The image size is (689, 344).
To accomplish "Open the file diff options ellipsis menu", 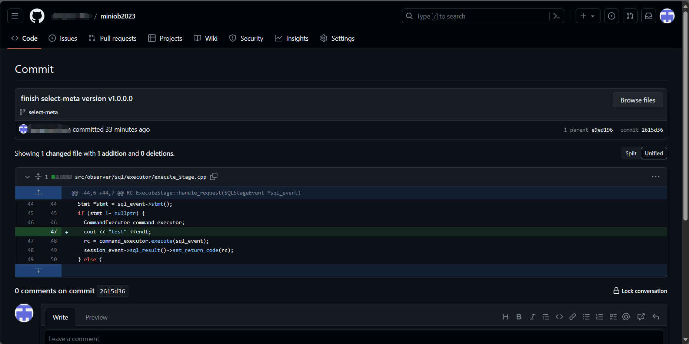I will pos(656,177).
